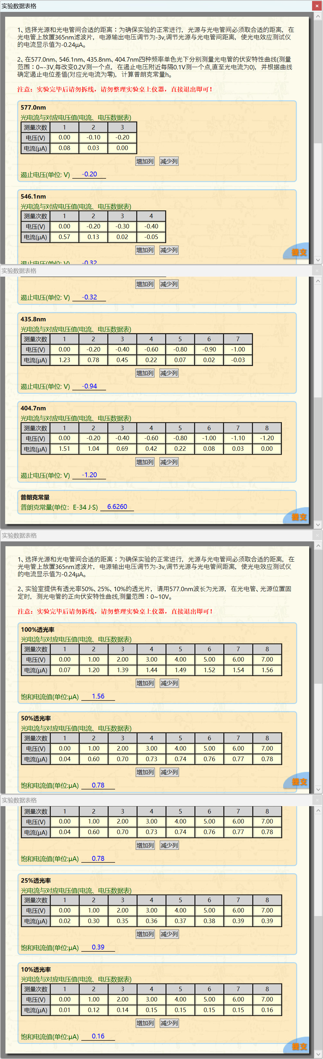Close the topmost 实验数据表格 window with the red X

click(317, 6)
